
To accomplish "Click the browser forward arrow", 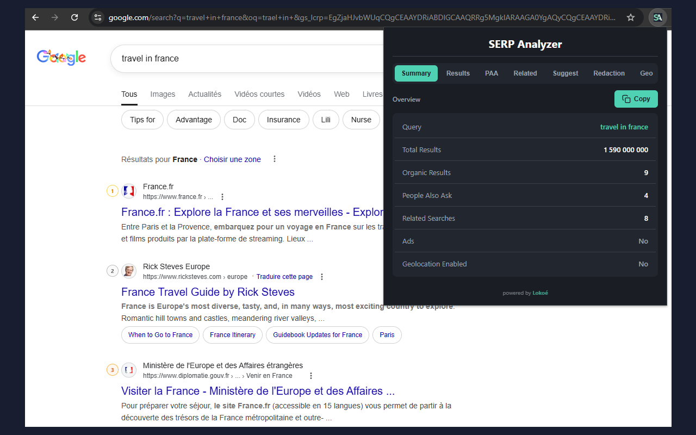I will point(54,17).
